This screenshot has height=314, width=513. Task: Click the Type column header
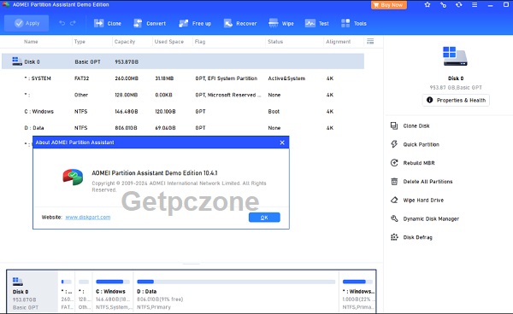coord(80,42)
